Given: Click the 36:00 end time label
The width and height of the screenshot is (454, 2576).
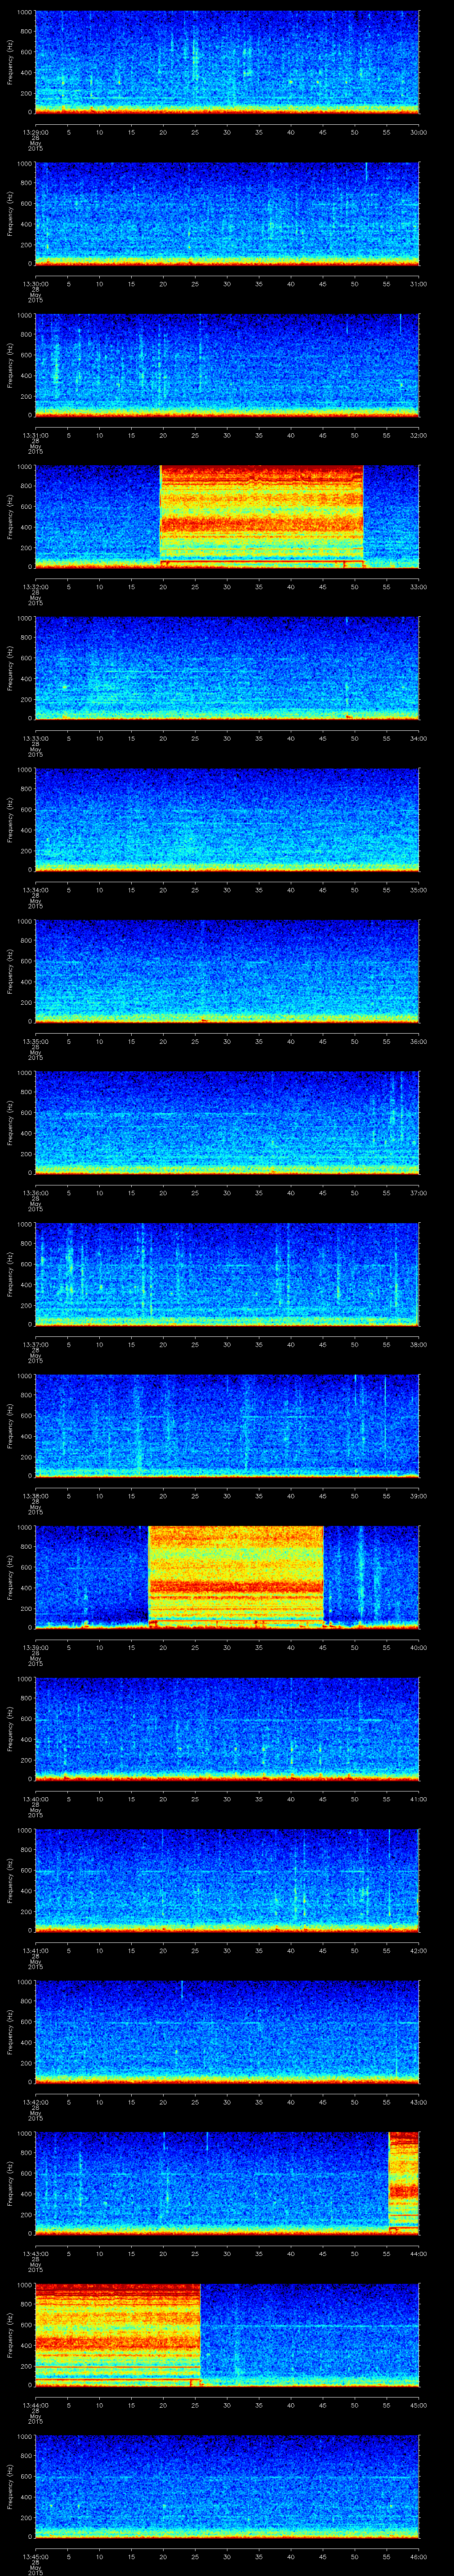Looking at the screenshot, I should click(x=418, y=1041).
